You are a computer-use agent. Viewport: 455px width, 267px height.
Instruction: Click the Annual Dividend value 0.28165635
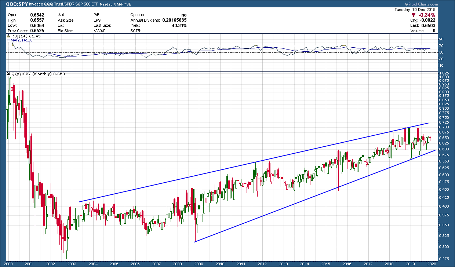[x=174, y=21]
